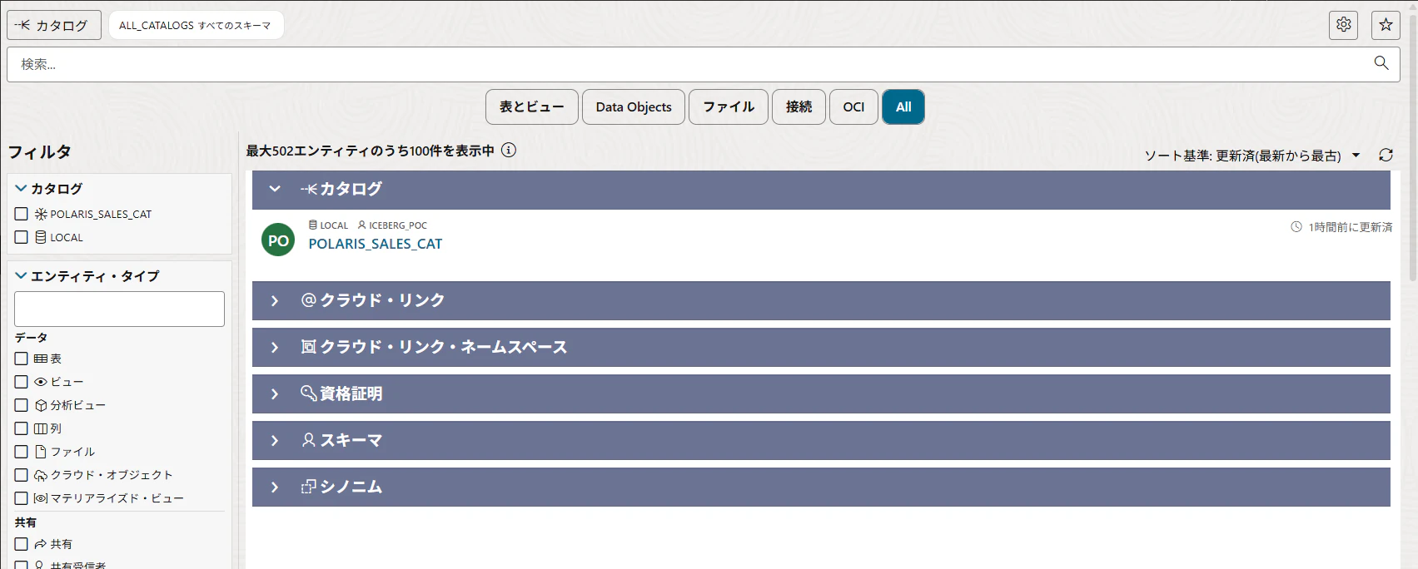The width and height of the screenshot is (1418, 569).
Task: Expand the 資格証明 section chevron
Action: coord(275,393)
